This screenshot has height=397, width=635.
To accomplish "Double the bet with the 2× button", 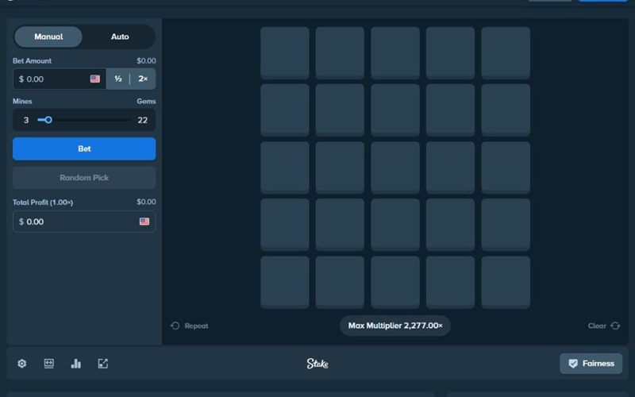I will coord(143,79).
